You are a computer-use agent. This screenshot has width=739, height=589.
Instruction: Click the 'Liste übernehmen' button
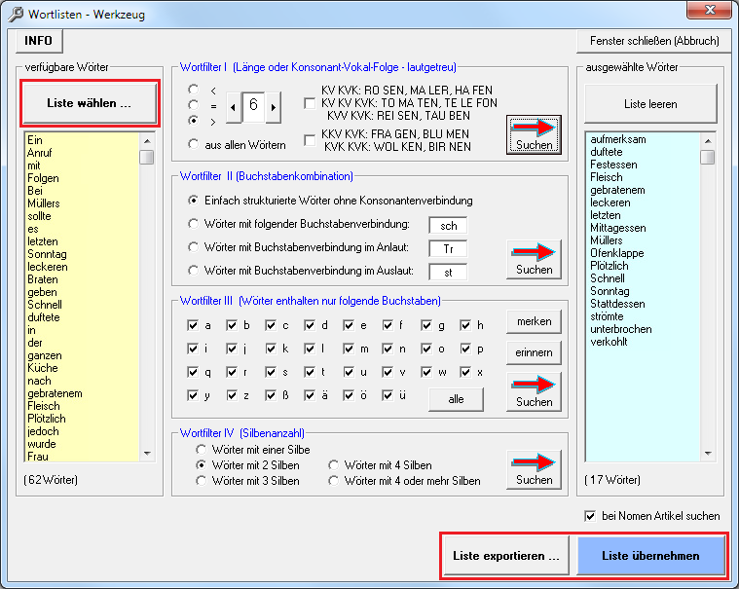[x=650, y=556]
